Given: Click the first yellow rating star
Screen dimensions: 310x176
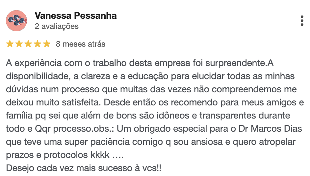Looking at the screenshot, I should pyautogui.click(x=10, y=44).
